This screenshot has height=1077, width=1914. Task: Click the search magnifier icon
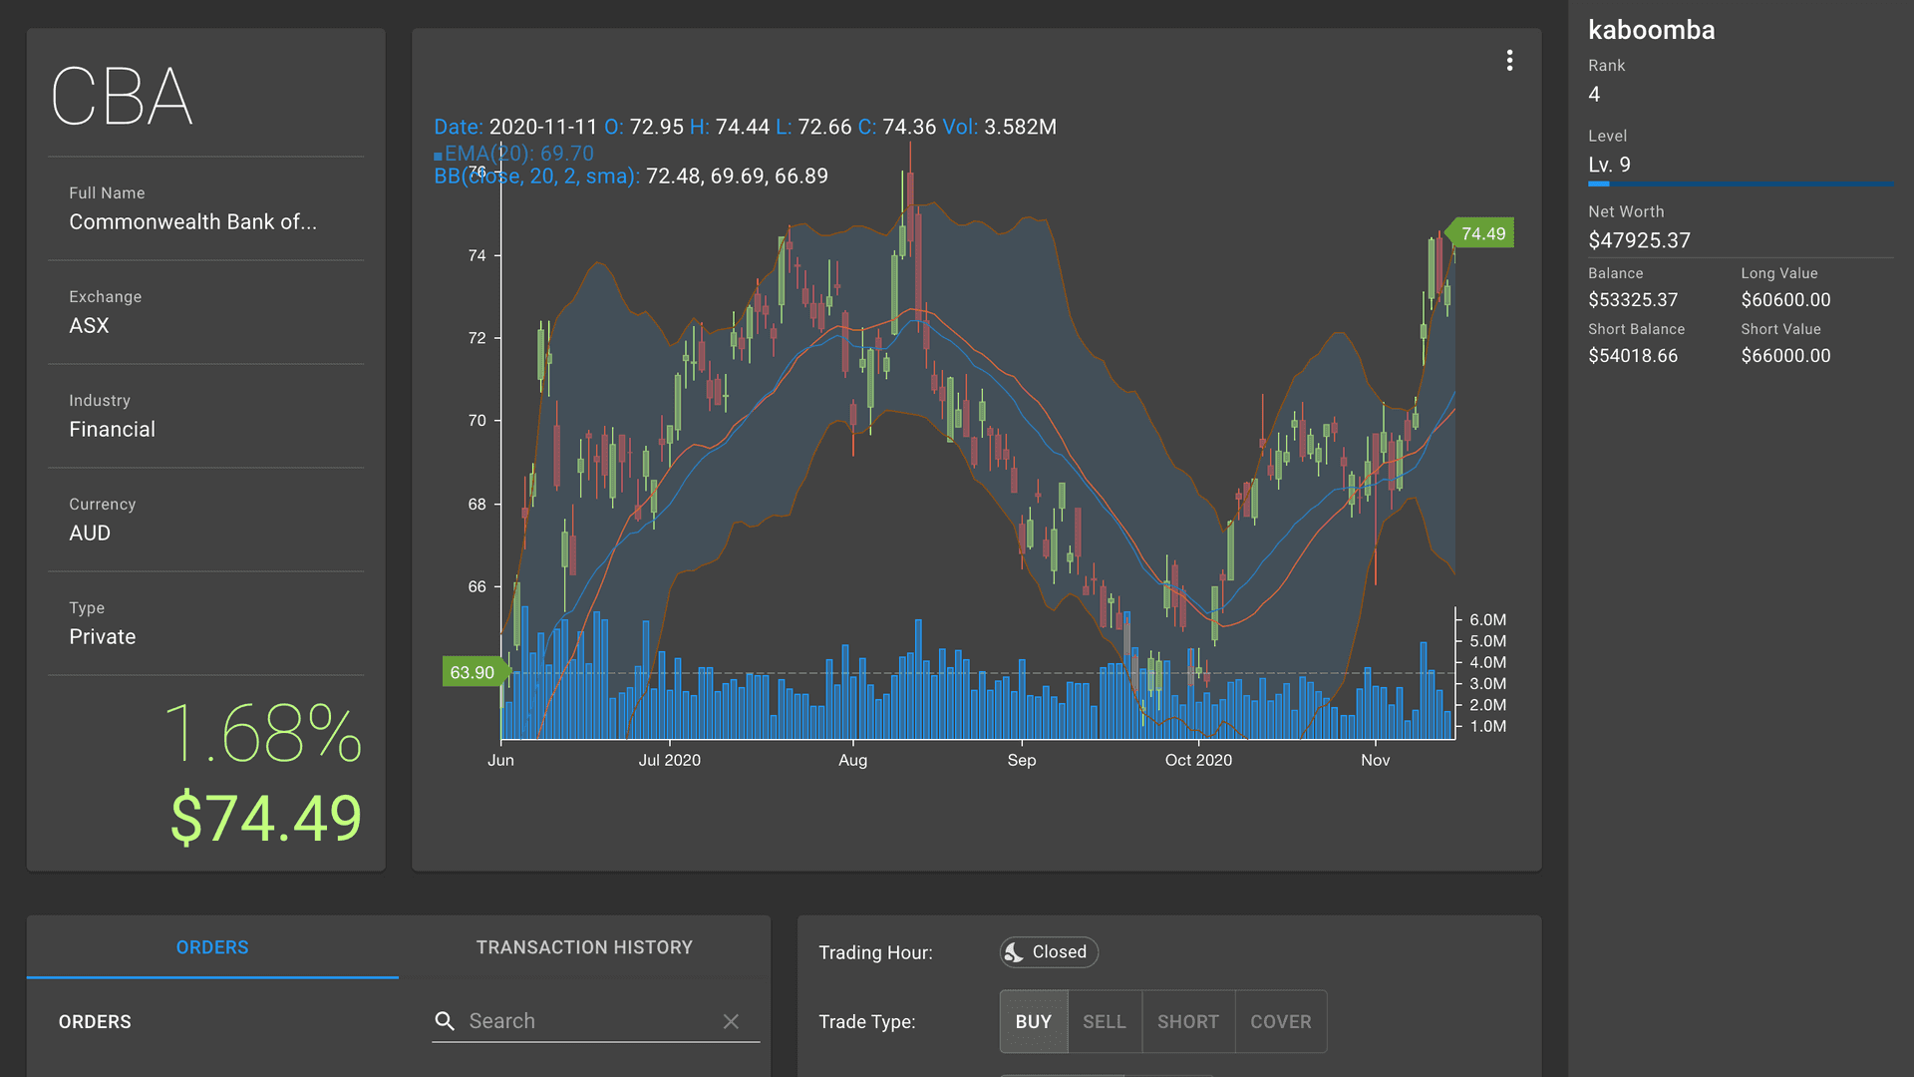coord(445,1021)
